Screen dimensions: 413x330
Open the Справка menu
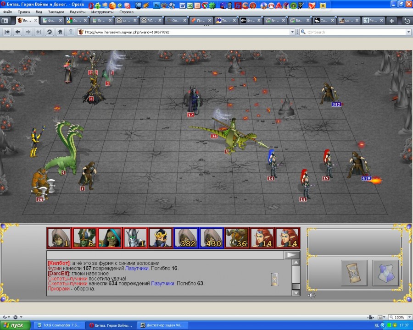(127, 12)
